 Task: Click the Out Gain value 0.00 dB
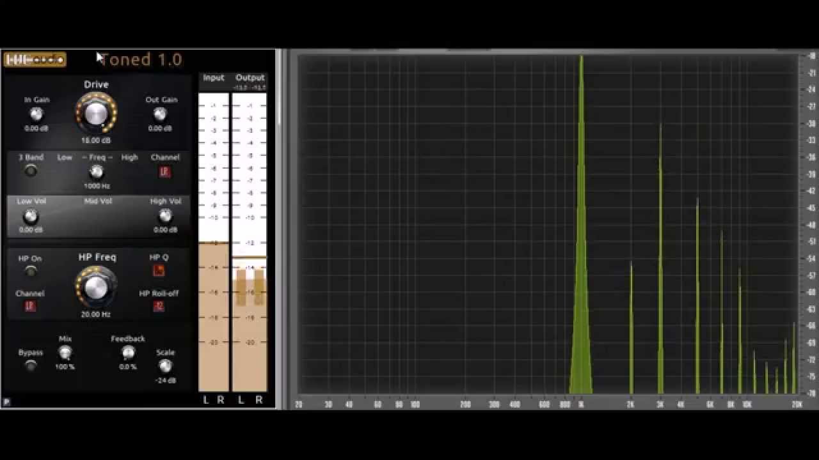click(x=160, y=128)
